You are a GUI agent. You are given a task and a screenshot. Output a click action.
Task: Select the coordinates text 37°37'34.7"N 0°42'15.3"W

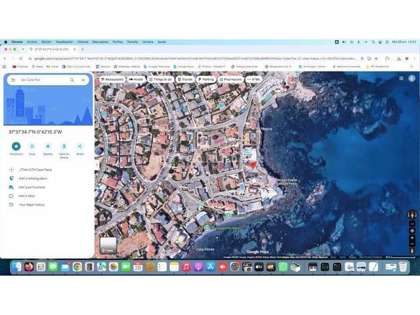point(35,132)
